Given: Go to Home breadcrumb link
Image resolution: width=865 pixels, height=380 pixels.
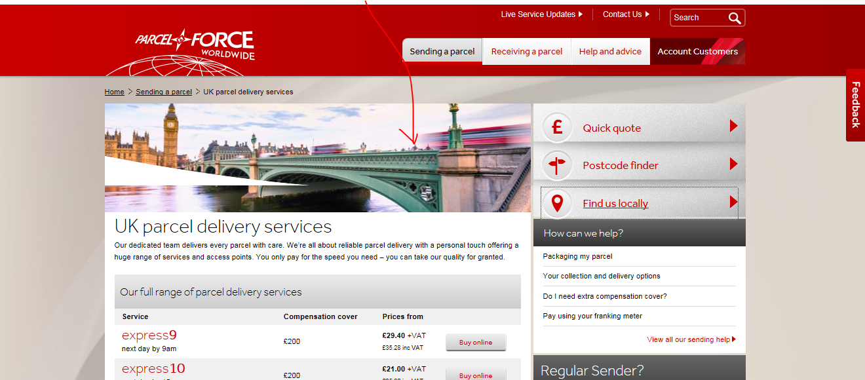Looking at the screenshot, I should coord(114,92).
